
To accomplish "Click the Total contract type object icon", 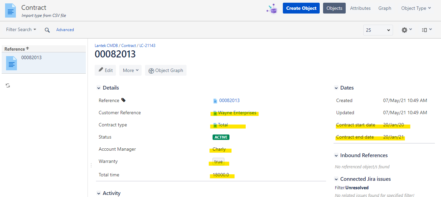I will point(215,125).
